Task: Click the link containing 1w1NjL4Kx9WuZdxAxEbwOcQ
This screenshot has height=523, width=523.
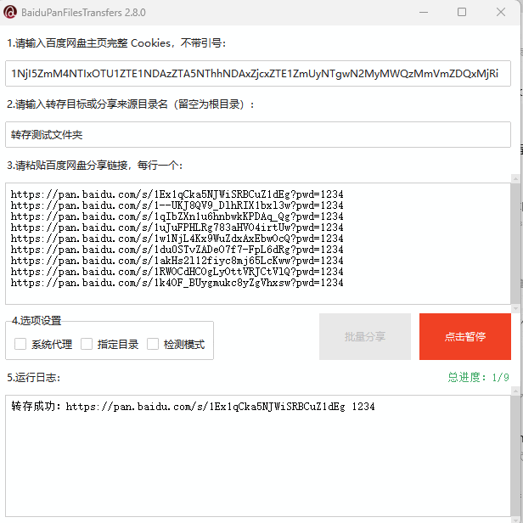Action: pos(177,238)
